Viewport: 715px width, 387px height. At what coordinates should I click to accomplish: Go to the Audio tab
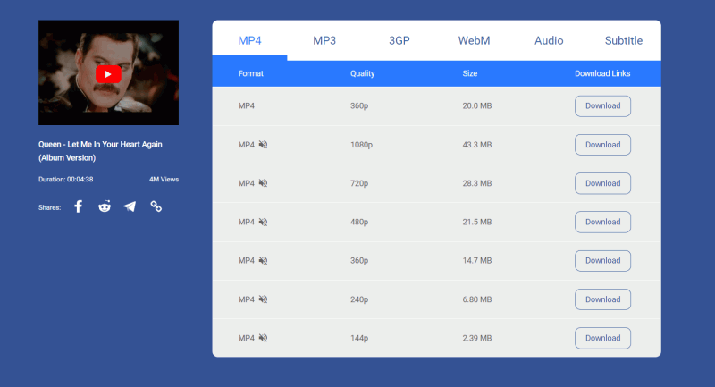[549, 40]
